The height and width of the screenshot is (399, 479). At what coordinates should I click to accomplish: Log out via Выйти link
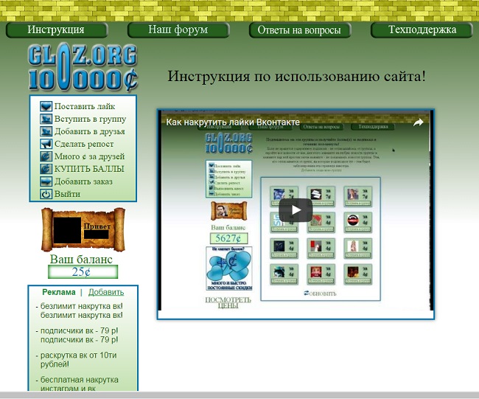[x=67, y=194]
